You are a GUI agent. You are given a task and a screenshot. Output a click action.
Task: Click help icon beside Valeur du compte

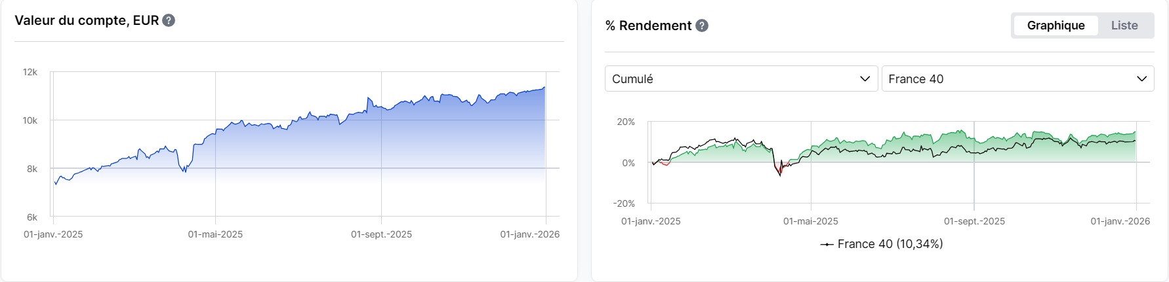point(169,20)
